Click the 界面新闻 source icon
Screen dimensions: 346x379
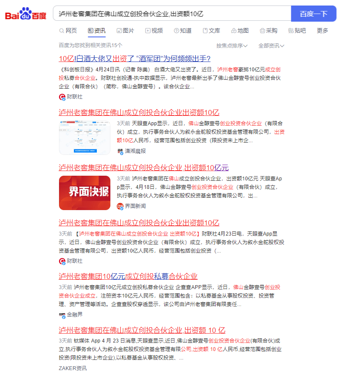[120, 206]
